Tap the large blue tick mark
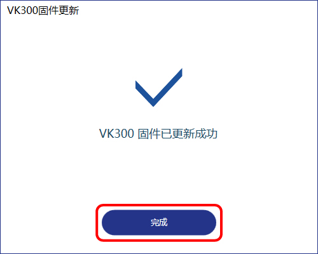Image resolution: width=318 pixels, height=254 pixels. 159,87
